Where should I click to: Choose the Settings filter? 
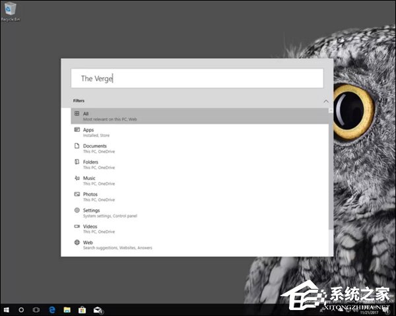pyautogui.click(x=199, y=213)
